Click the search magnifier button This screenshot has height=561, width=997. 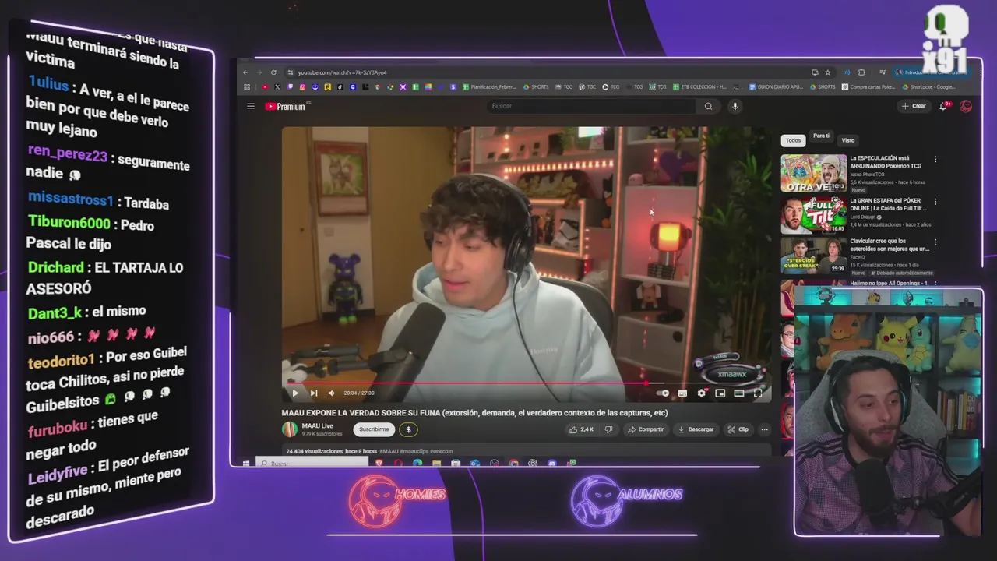pos(708,106)
